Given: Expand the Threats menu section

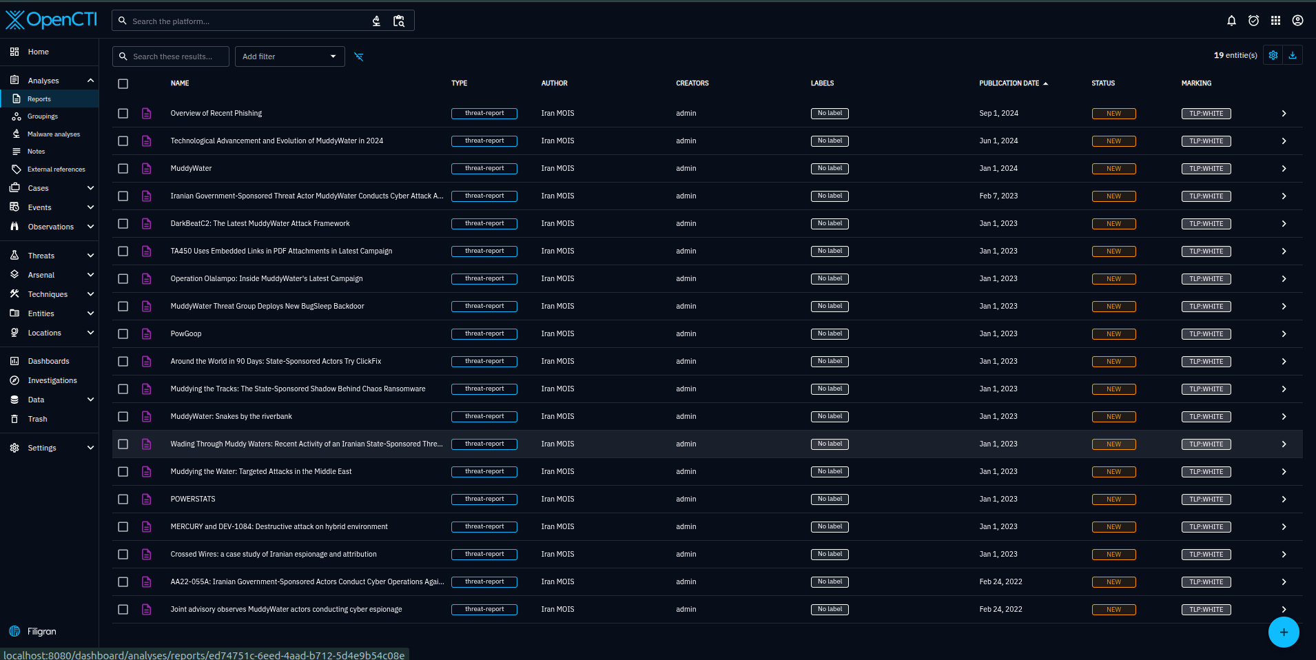Looking at the screenshot, I should point(90,256).
